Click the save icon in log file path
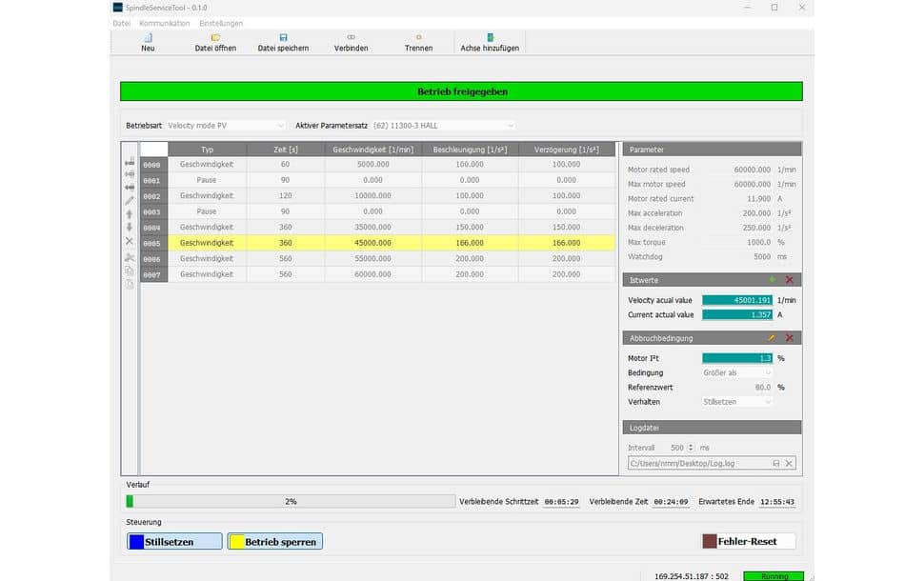The image size is (905, 581). [775, 463]
